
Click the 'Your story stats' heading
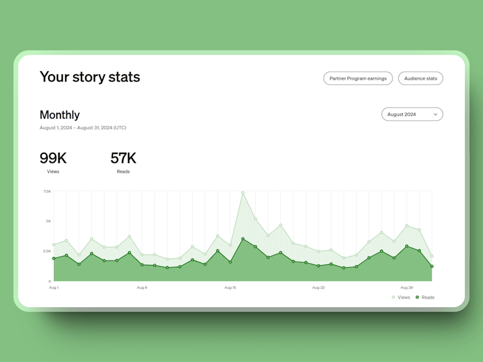pos(89,77)
